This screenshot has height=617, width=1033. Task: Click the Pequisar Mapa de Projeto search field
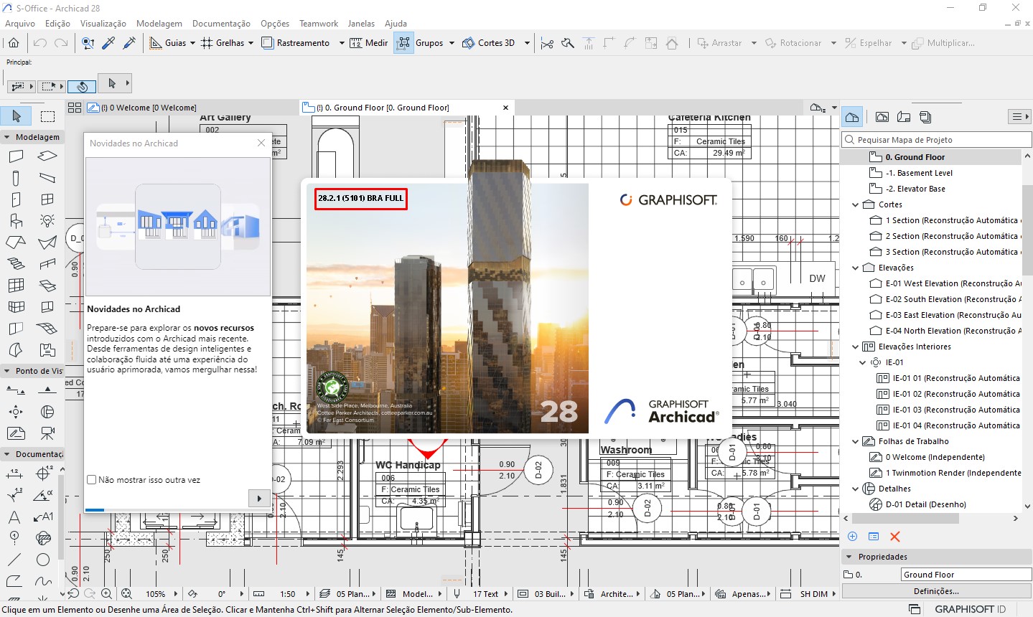pyautogui.click(x=936, y=140)
